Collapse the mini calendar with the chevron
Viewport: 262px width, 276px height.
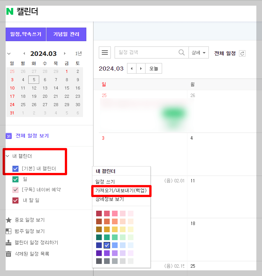point(9,54)
